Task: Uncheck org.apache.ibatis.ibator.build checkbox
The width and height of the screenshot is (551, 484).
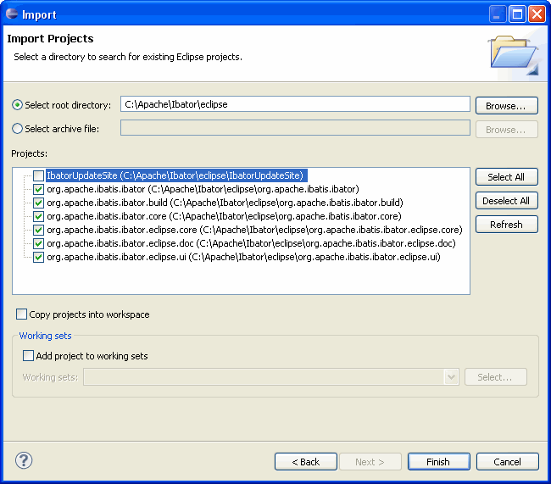Action: [x=38, y=203]
